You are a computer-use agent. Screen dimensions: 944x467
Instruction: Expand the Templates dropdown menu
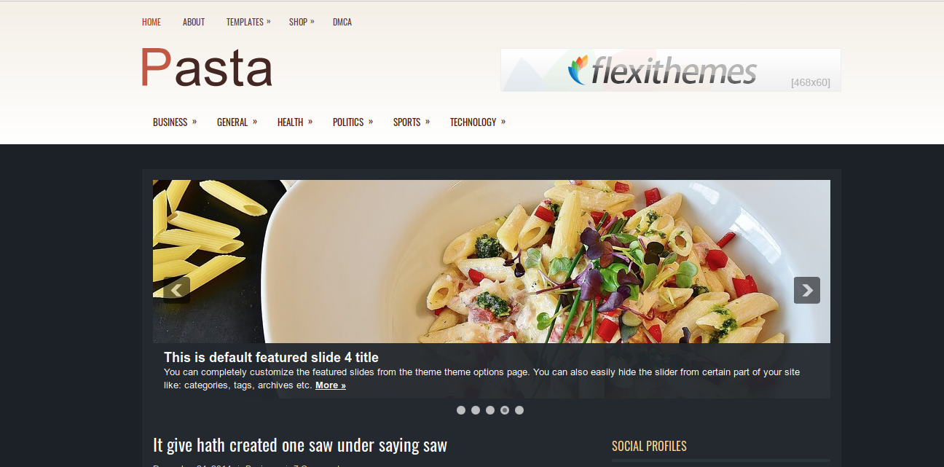(x=248, y=22)
